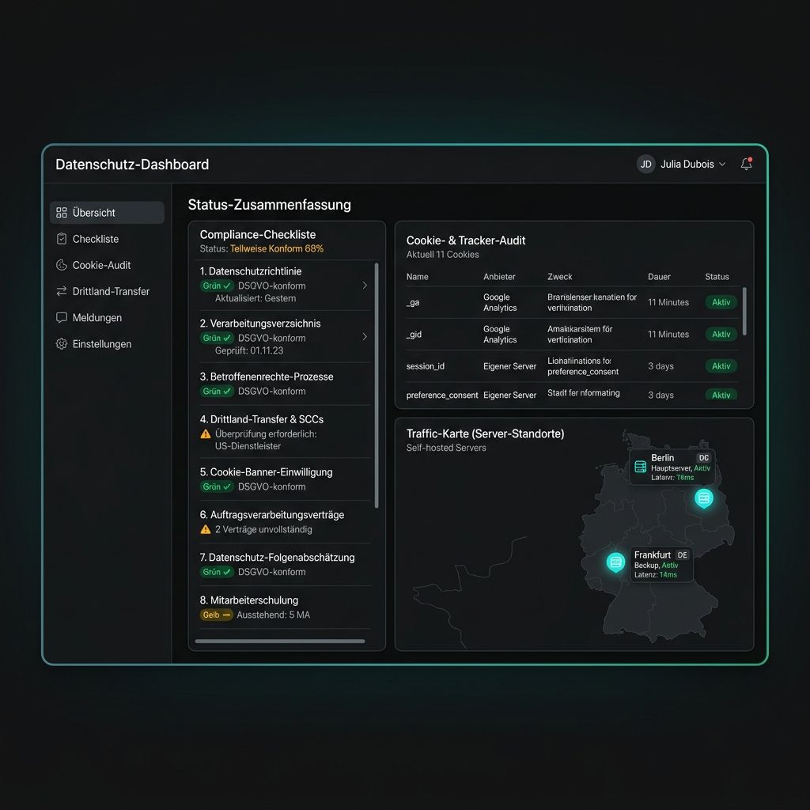Open the notification bell
Screen dimensions: 810x810
(746, 164)
